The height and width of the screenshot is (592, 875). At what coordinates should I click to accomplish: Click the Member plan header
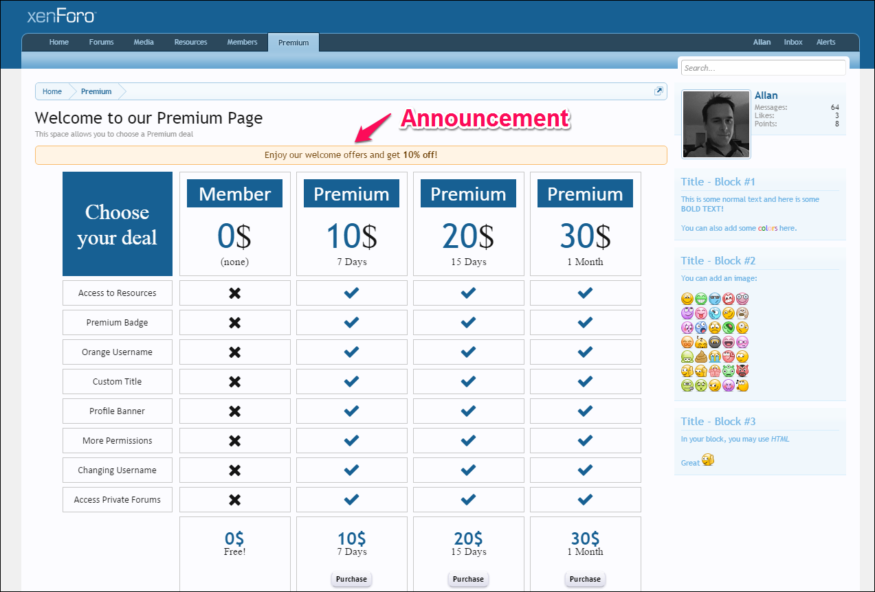coord(234,194)
